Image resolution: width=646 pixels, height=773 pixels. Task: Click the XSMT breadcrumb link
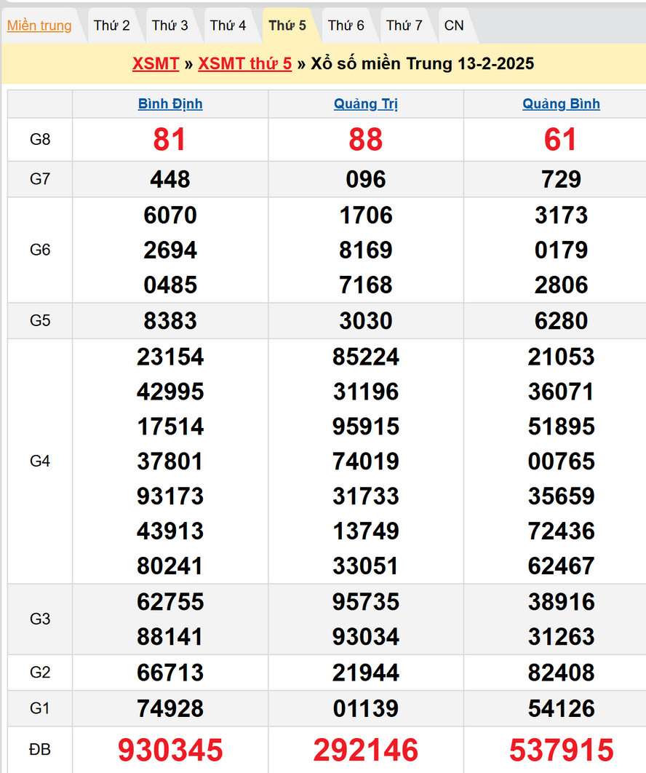[156, 63]
